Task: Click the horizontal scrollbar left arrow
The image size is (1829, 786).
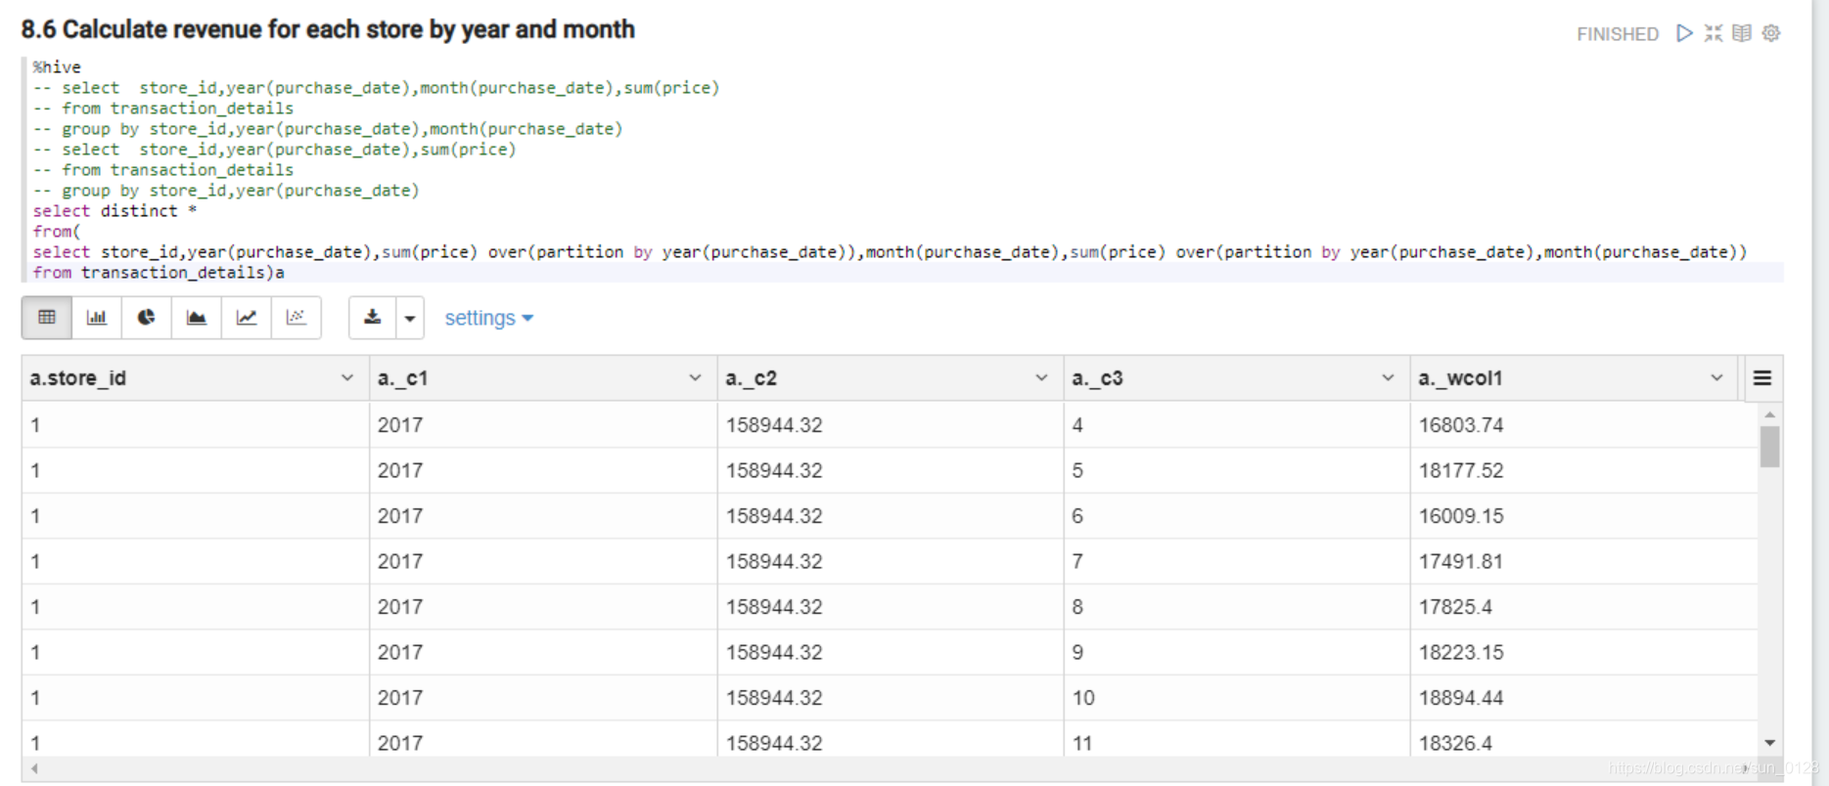Action: coord(35,768)
